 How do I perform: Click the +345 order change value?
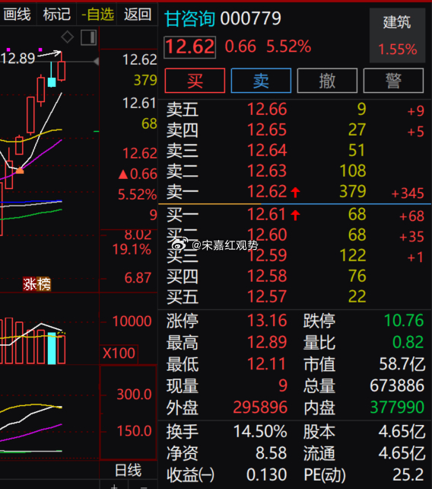pos(408,193)
